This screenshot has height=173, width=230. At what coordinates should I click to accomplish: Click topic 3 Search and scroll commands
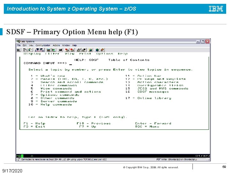click(x=67, y=82)
